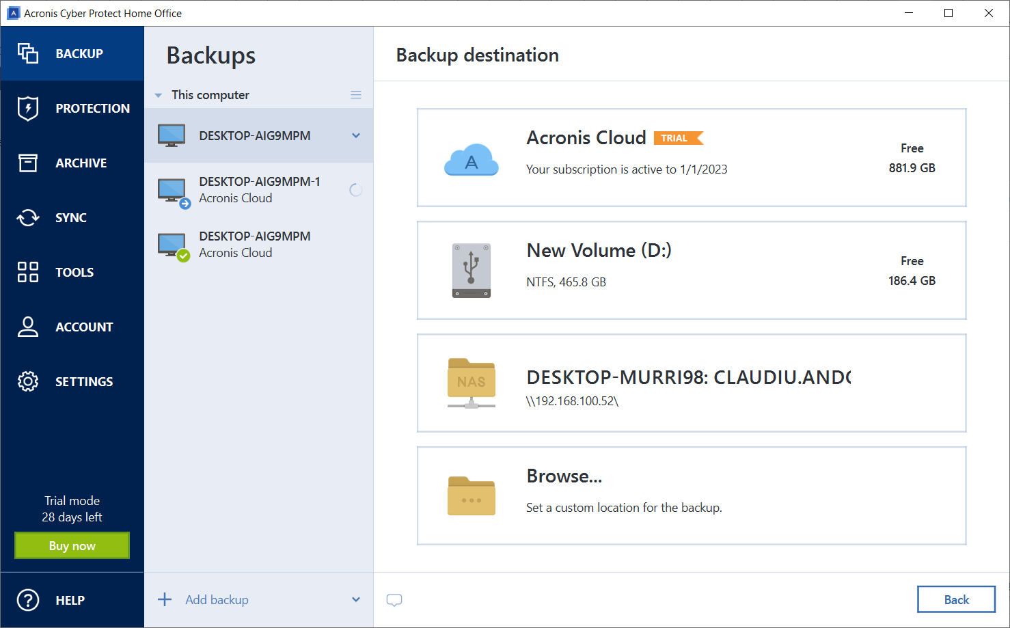
Task: Click the Browse folder icon
Action: [472, 496]
